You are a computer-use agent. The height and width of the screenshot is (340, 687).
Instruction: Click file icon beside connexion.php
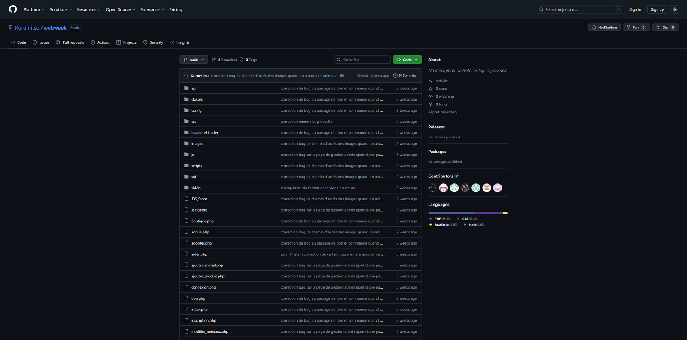[186, 287]
